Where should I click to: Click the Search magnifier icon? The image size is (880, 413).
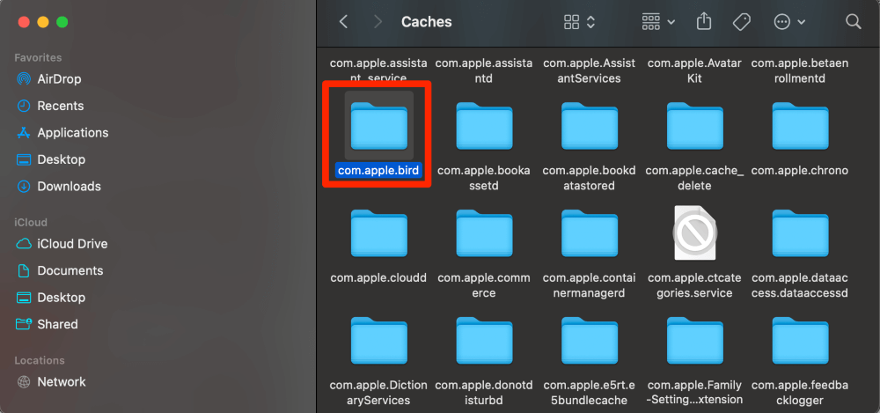pos(853,22)
